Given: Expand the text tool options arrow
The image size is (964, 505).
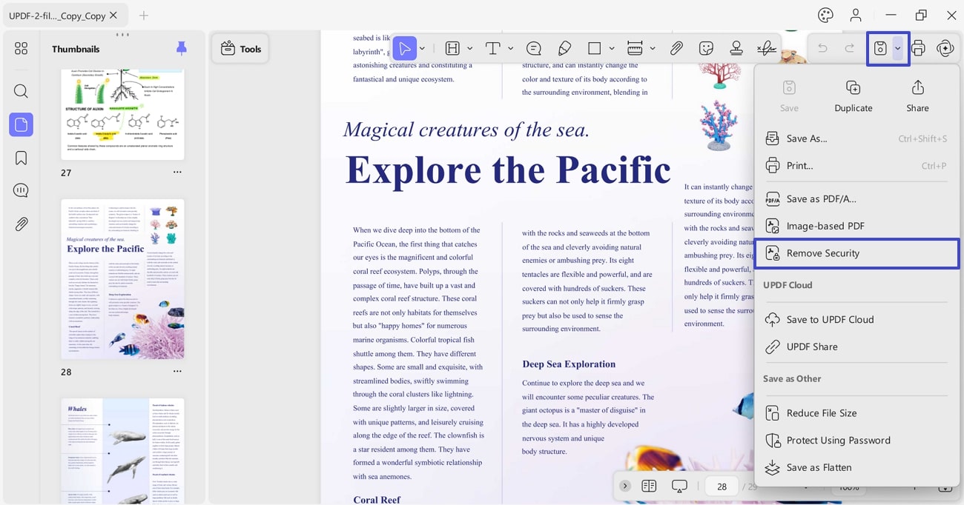Looking at the screenshot, I should coord(510,49).
